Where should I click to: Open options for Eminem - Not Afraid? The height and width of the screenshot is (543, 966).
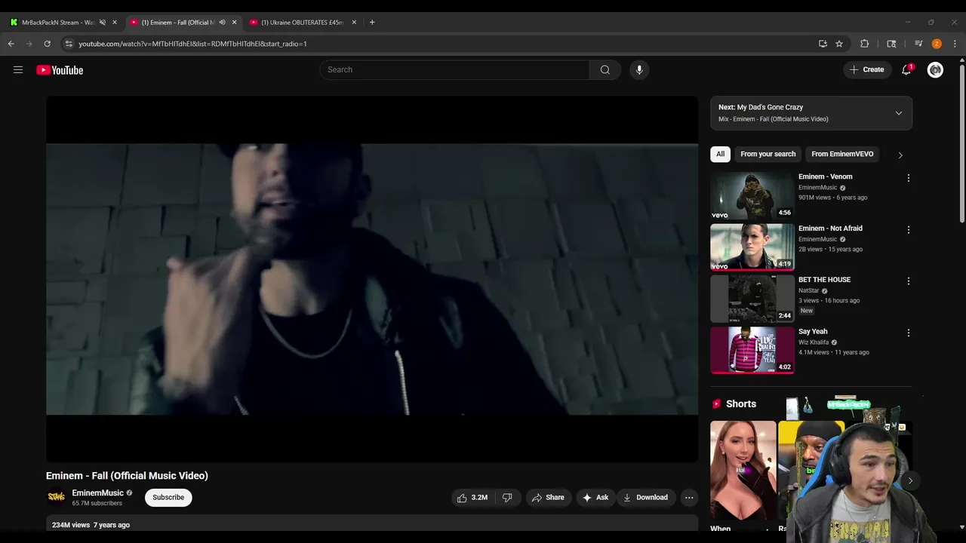pos(908,229)
